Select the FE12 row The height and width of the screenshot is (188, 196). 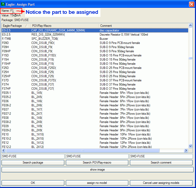(x=95, y=143)
